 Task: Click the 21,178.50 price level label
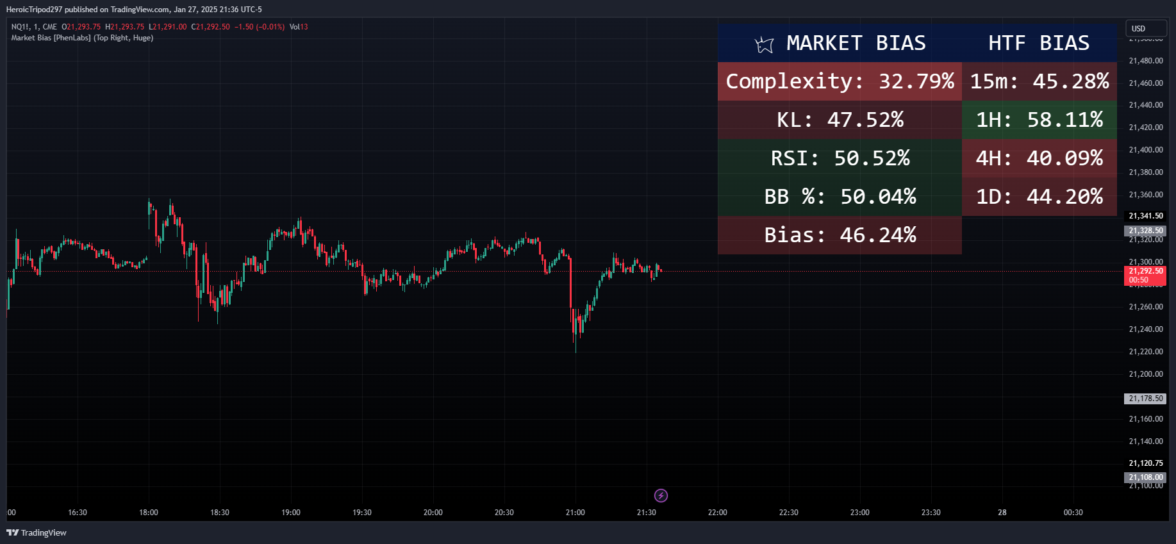(x=1145, y=399)
